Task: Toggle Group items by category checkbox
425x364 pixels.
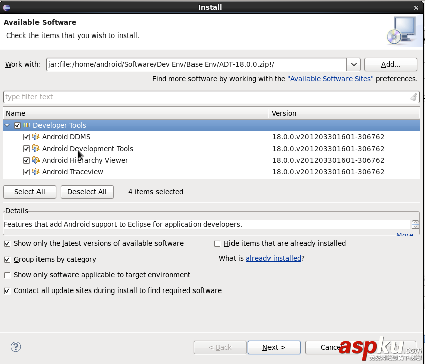Action: pos(7,259)
